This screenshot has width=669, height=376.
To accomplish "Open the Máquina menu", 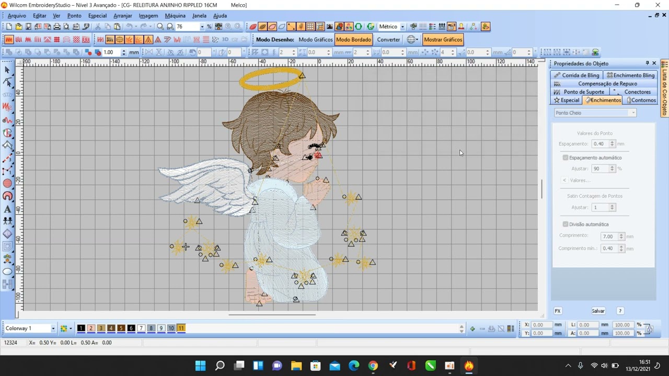I will coord(175,16).
